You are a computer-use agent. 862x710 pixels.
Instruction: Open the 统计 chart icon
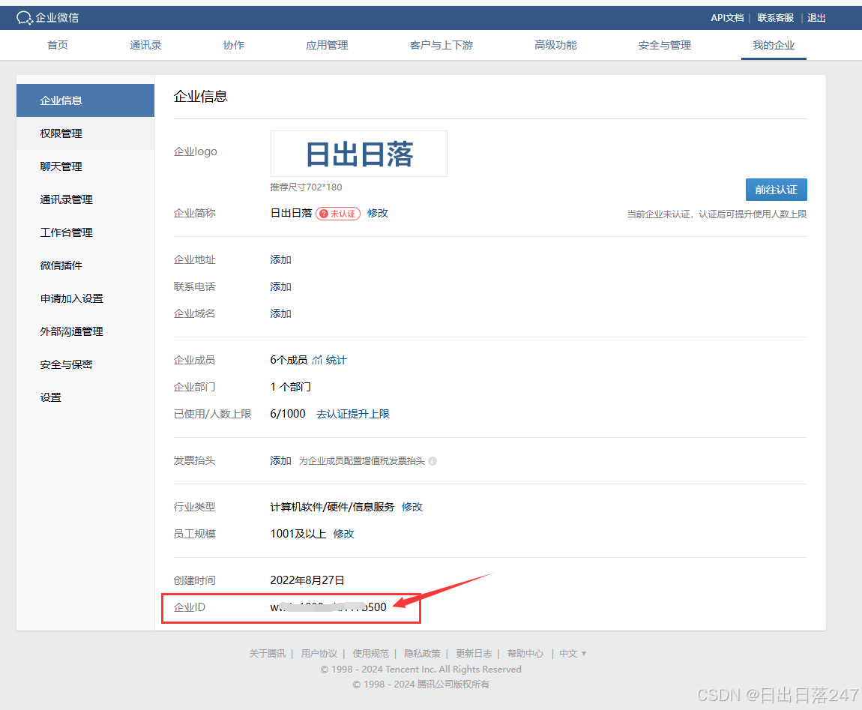tap(317, 360)
